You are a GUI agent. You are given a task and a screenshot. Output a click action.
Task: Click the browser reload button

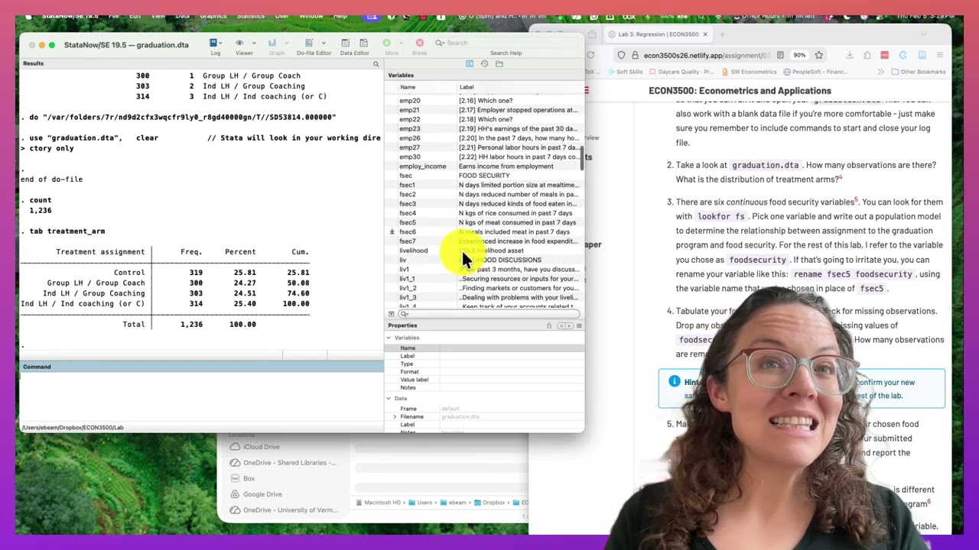coord(590,55)
